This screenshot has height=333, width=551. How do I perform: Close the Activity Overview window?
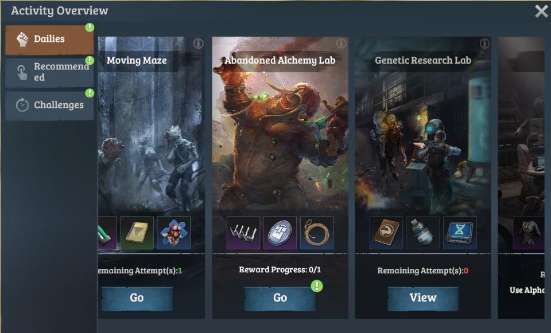[x=541, y=11]
